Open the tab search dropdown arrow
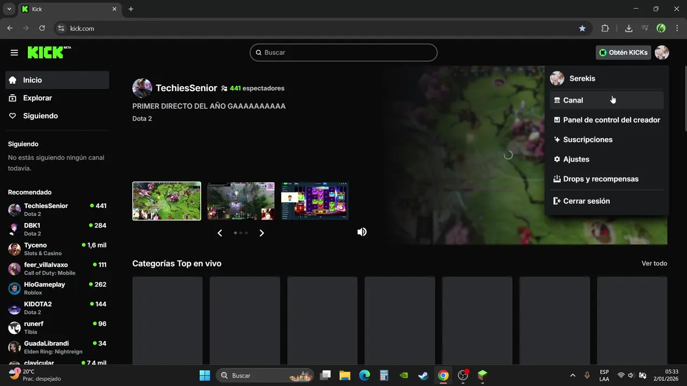The height and width of the screenshot is (386, 687). coord(9,9)
